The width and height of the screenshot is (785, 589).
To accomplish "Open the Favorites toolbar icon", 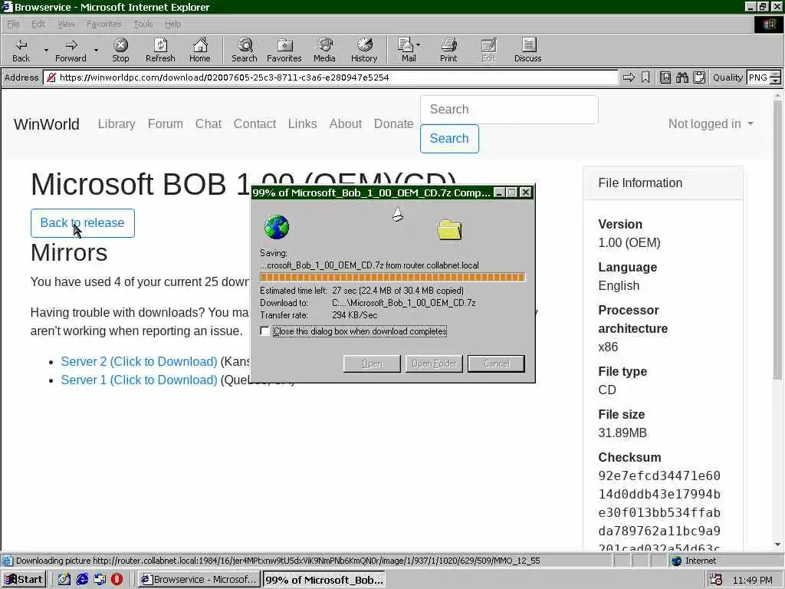I will click(x=284, y=45).
